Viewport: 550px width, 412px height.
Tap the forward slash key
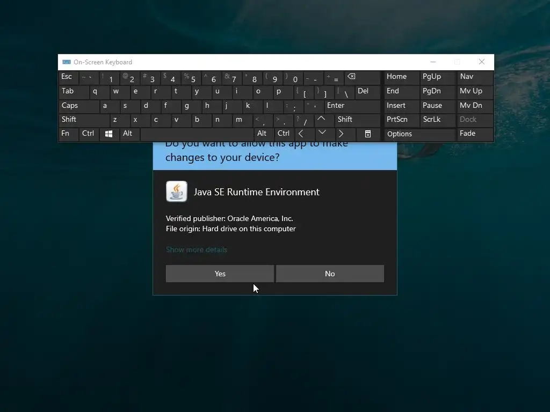[x=304, y=120]
